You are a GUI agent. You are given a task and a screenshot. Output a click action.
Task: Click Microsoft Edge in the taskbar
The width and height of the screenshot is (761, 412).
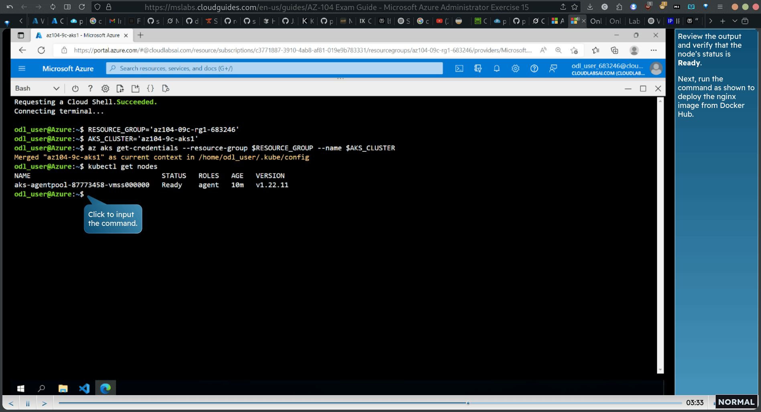pyautogui.click(x=105, y=388)
